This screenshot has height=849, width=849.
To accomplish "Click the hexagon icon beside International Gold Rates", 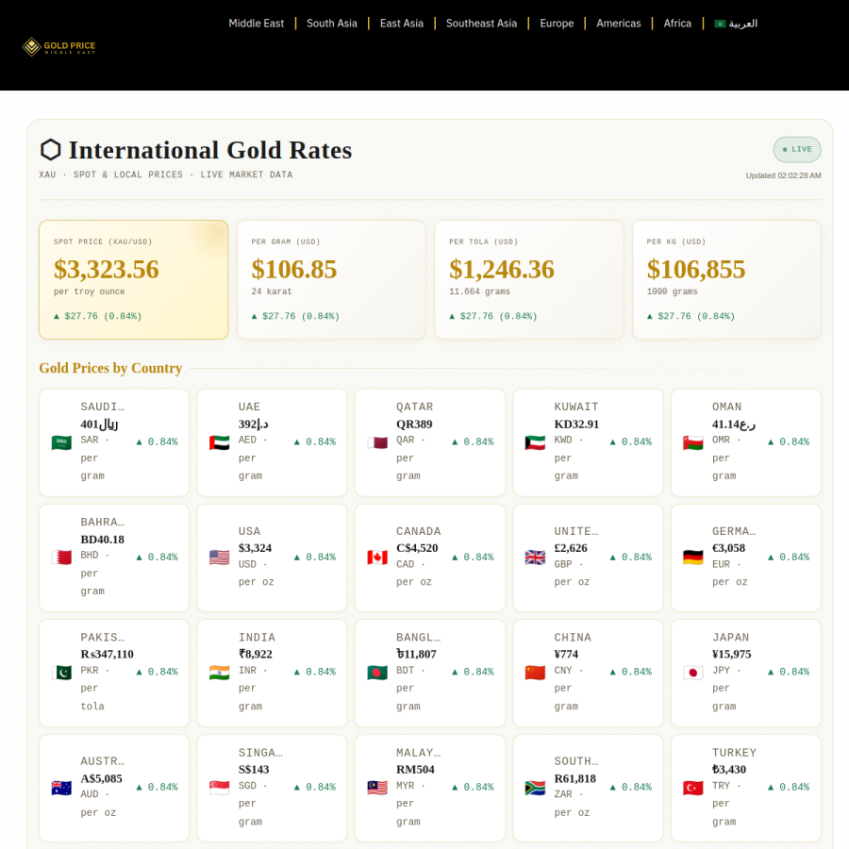I will point(50,150).
